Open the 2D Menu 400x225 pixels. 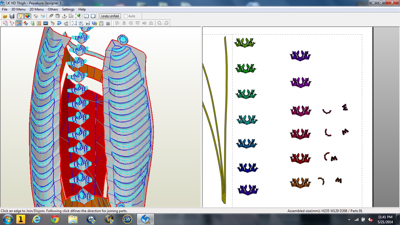[x=36, y=9]
